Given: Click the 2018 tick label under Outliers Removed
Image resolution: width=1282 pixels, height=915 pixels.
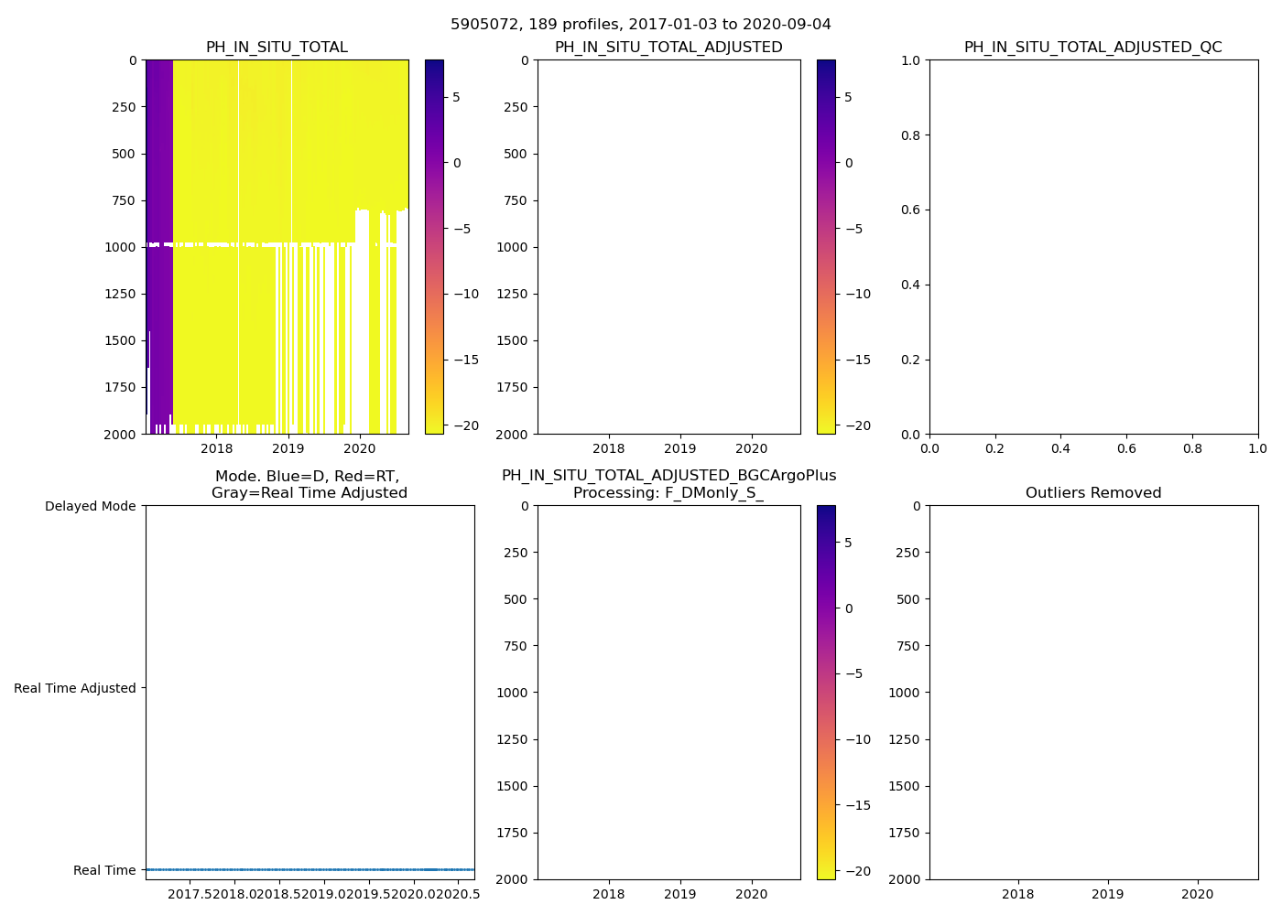Looking at the screenshot, I should tap(1017, 894).
